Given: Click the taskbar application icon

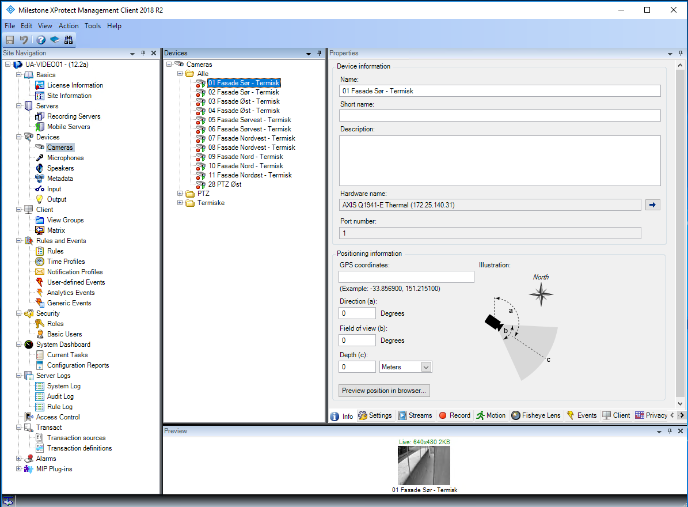Looking at the screenshot, I should tap(8, 501).
